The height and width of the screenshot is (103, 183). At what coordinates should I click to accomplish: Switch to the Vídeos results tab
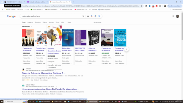[45, 22]
